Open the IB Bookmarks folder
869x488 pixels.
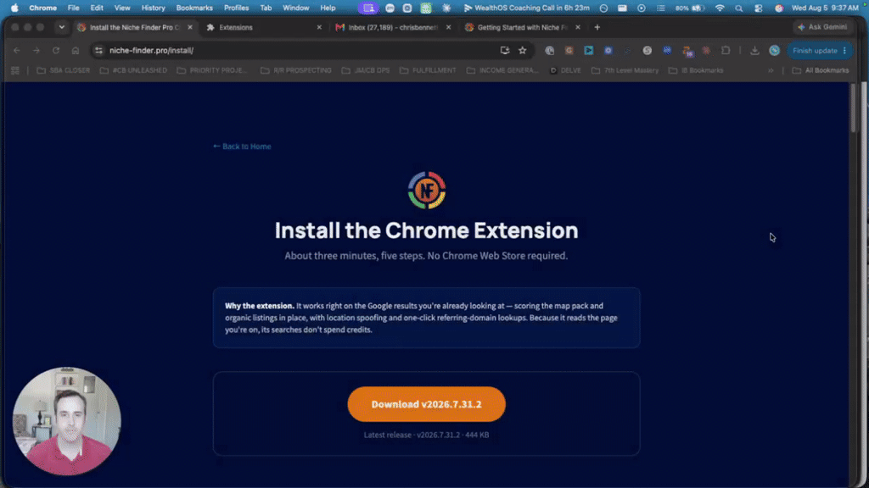click(x=696, y=70)
